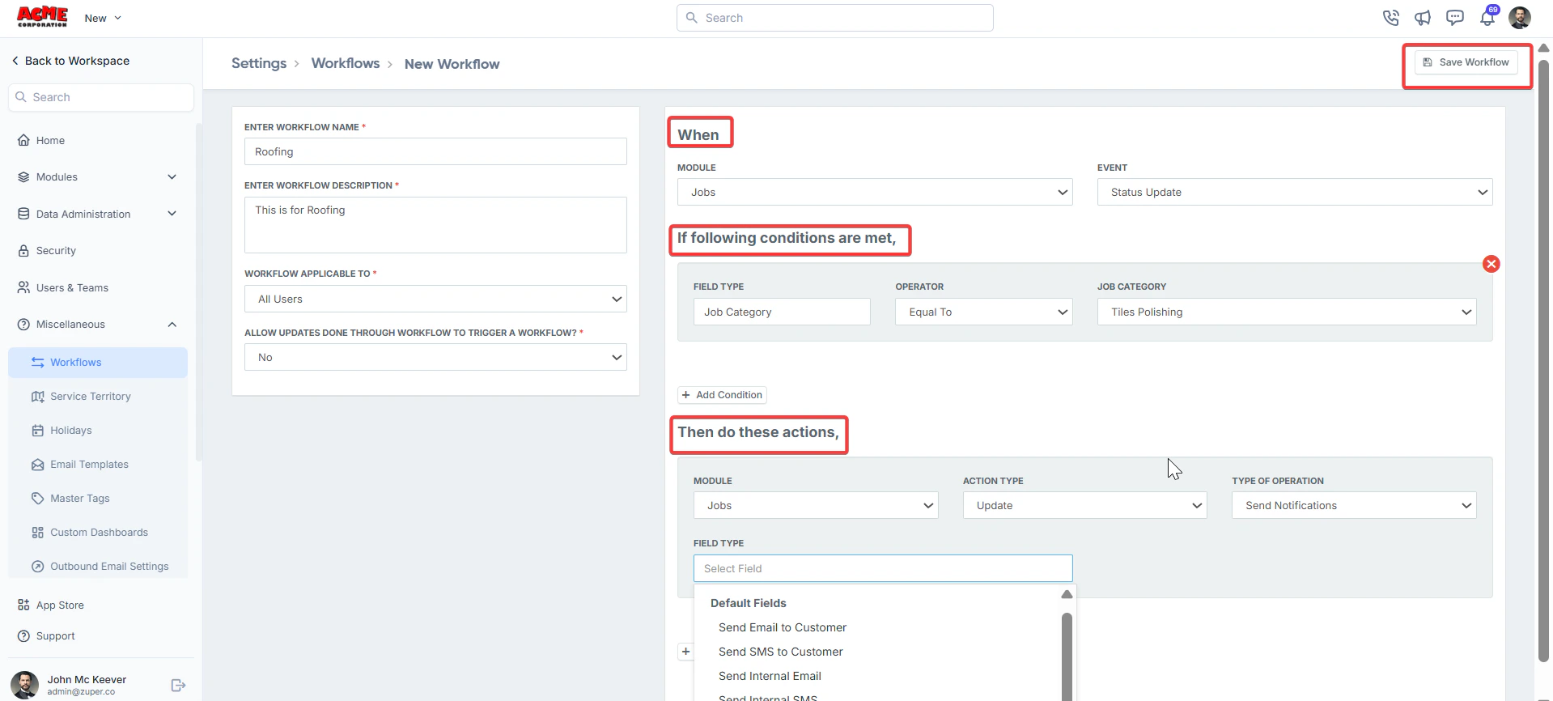This screenshot has width=1553, height=701.
Task: Click the log out icon beside John Mc Keever
Action: 179,686
